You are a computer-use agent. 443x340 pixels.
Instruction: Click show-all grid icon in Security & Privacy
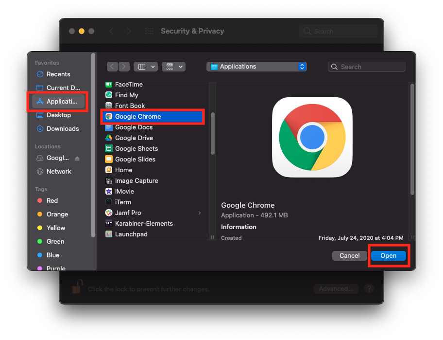(149, 31)
